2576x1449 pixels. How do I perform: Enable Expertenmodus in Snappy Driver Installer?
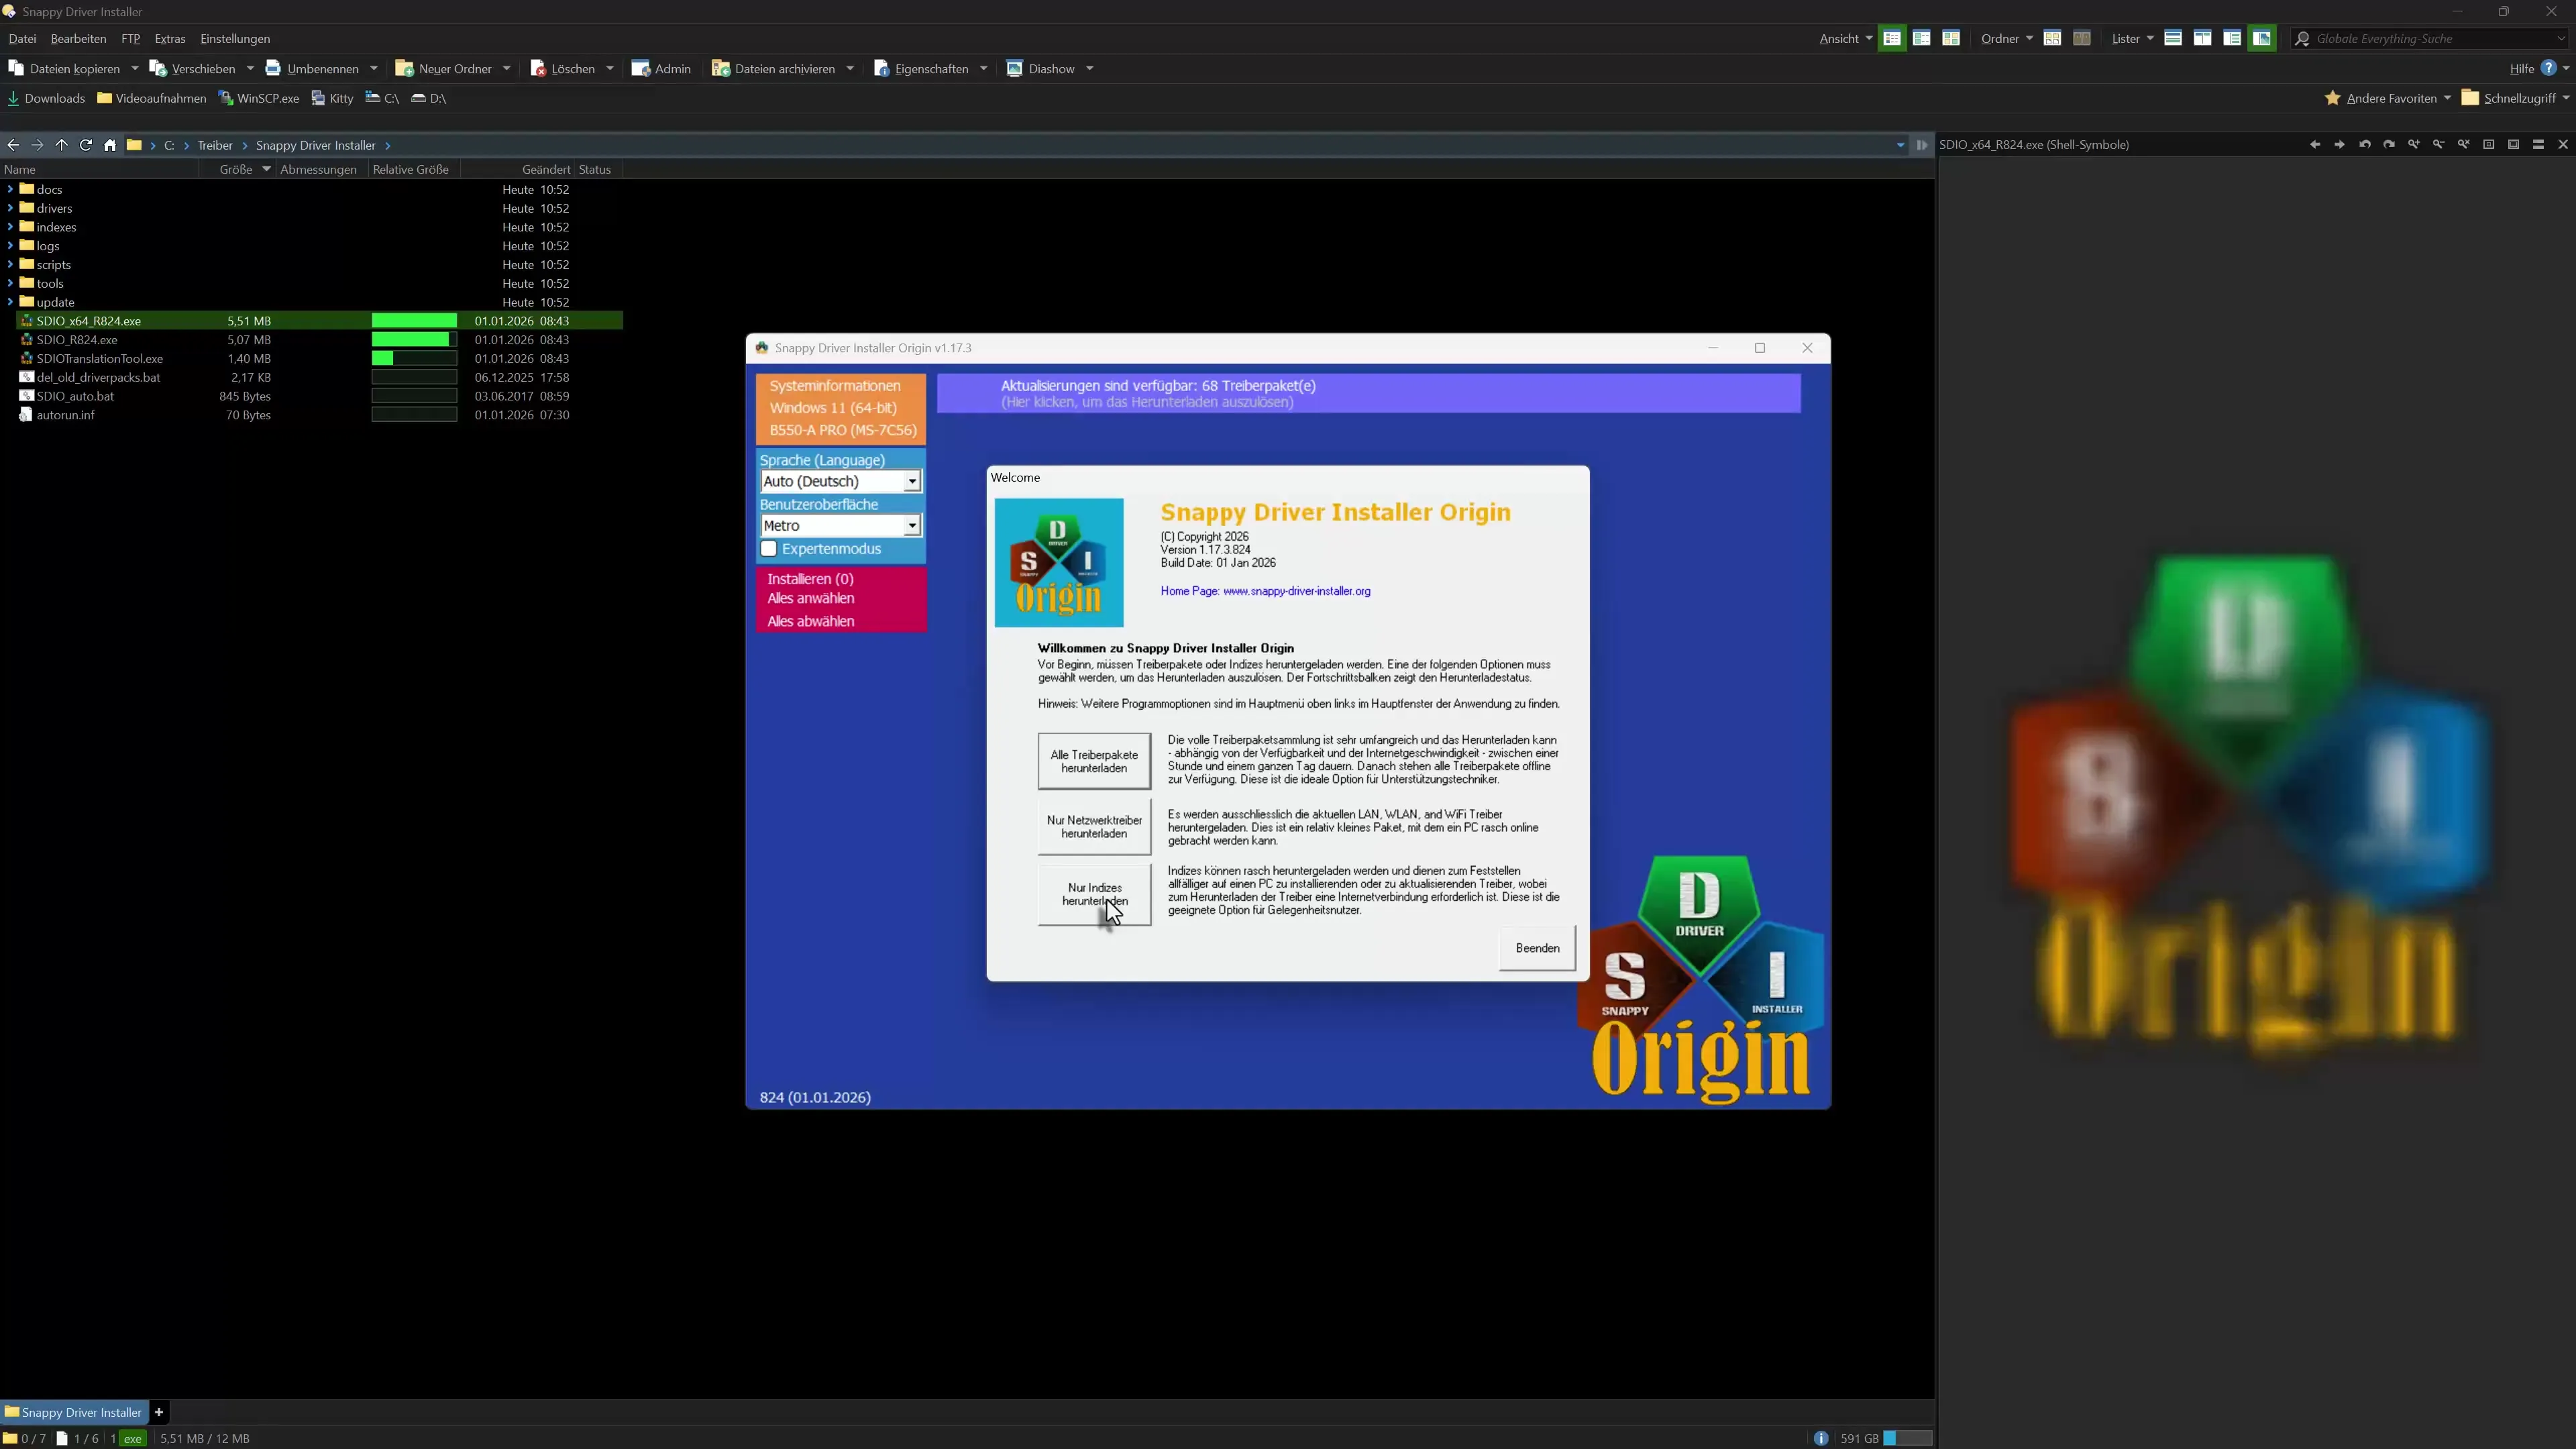769,548
